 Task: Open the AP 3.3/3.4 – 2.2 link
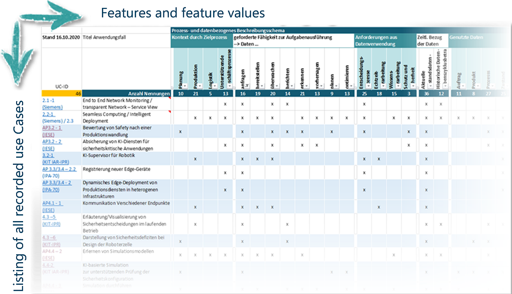pyautogui.click(x=59, y=169)
